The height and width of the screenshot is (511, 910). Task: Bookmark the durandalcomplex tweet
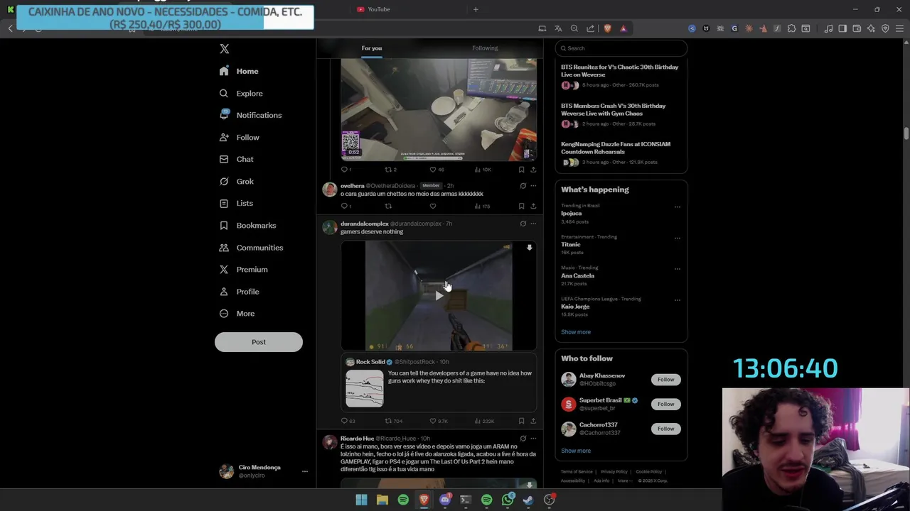click(521, 421)
